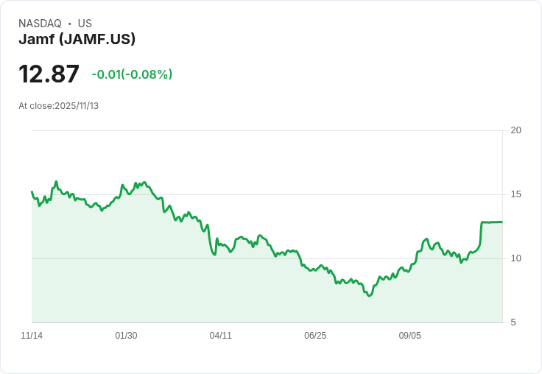The width and height of the screenshot is (542, 374).
Task: Click the NASDAQ exchange label
Action: click(40, 24)
